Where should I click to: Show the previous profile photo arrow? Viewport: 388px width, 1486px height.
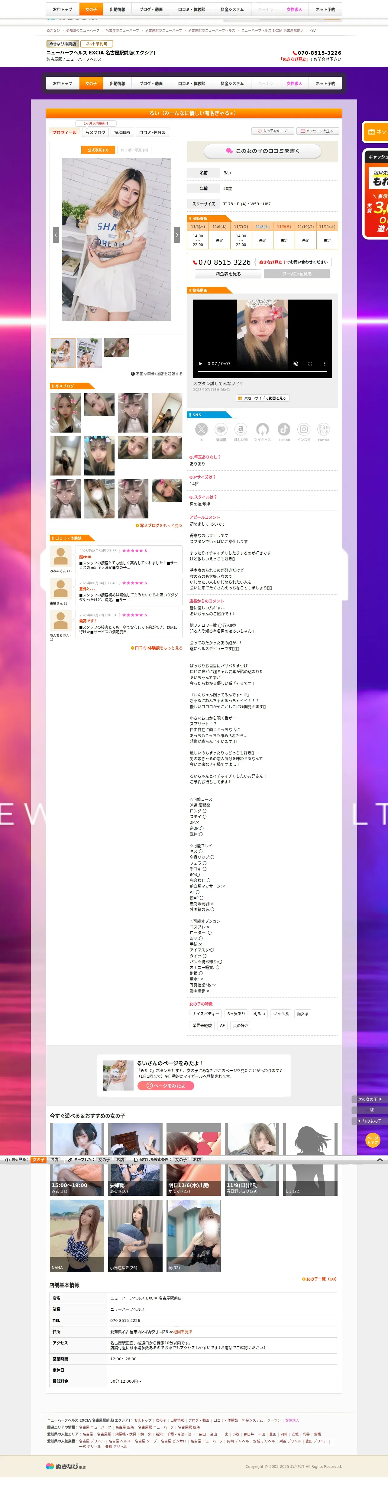coord(56,234)
